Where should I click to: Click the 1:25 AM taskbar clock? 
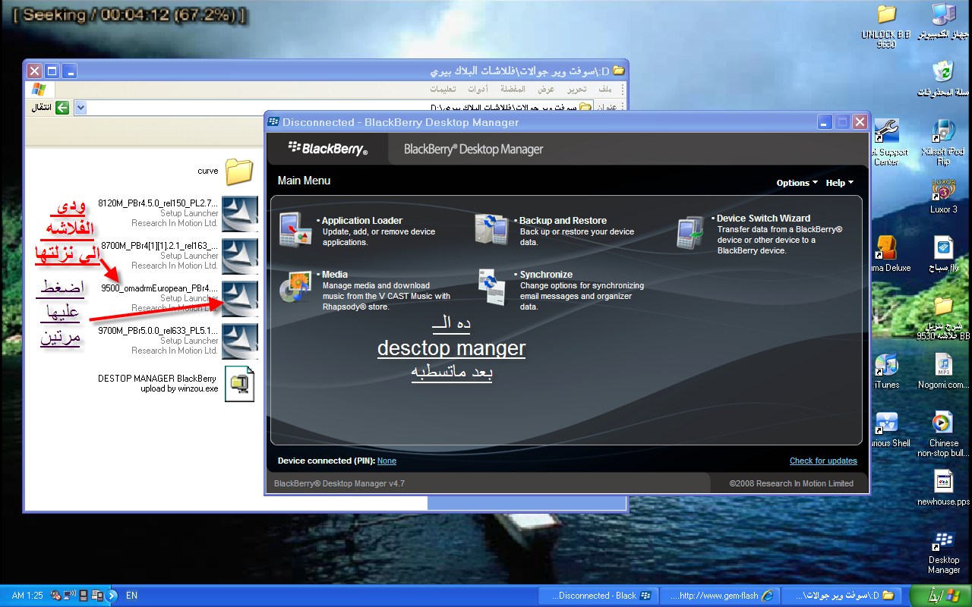point(27,596)
